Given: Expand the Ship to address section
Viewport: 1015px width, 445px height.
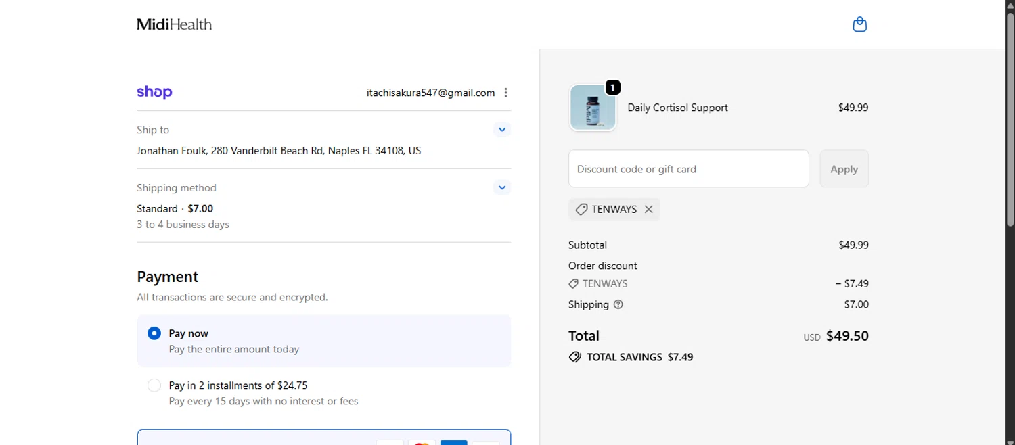Looking at the screenshot, I should pyautogui.click(x=502, y=129).
